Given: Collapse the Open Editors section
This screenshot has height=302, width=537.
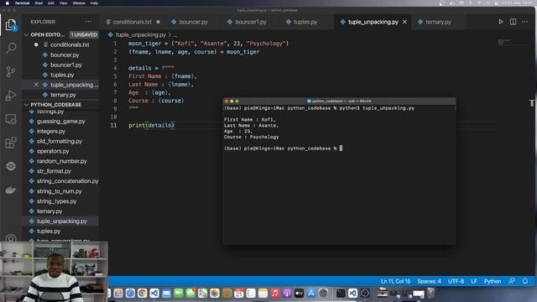Looking at the screenshot, I should 61,34.
